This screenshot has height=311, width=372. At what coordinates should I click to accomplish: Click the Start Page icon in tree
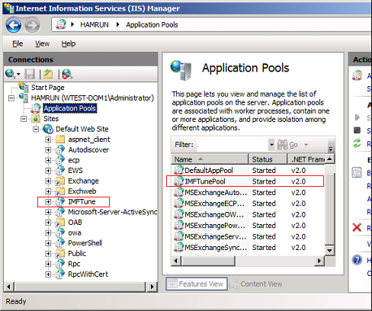point(24,87)
